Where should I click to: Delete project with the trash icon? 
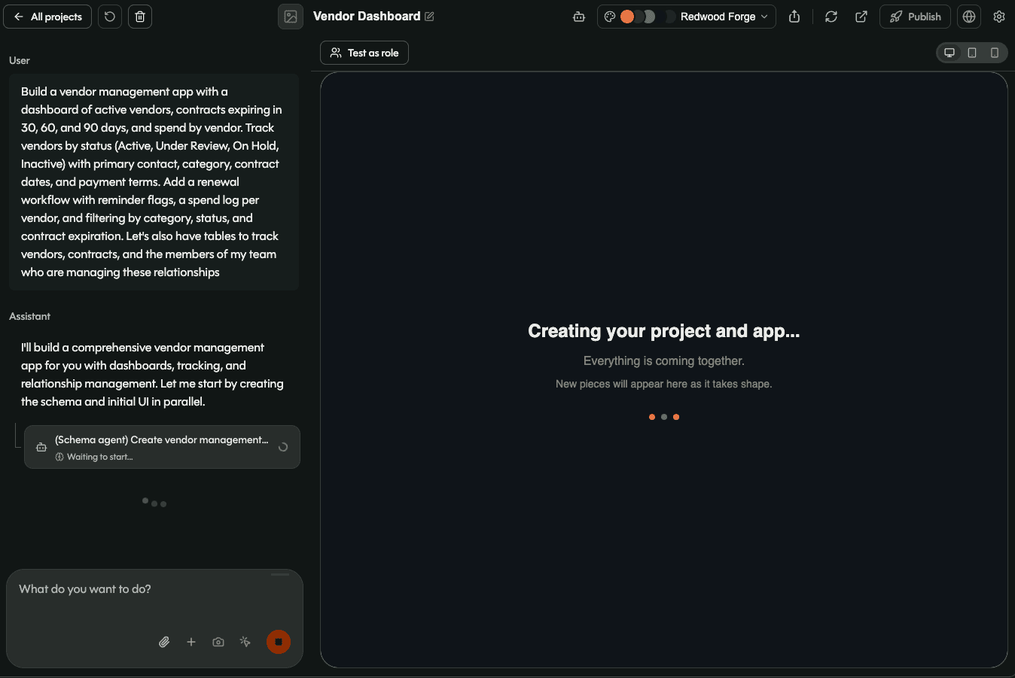pos(140,17)
